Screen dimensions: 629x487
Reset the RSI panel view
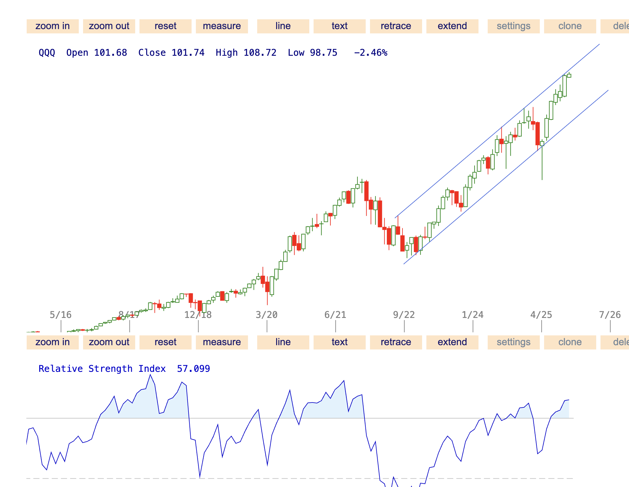pos(165,342)
